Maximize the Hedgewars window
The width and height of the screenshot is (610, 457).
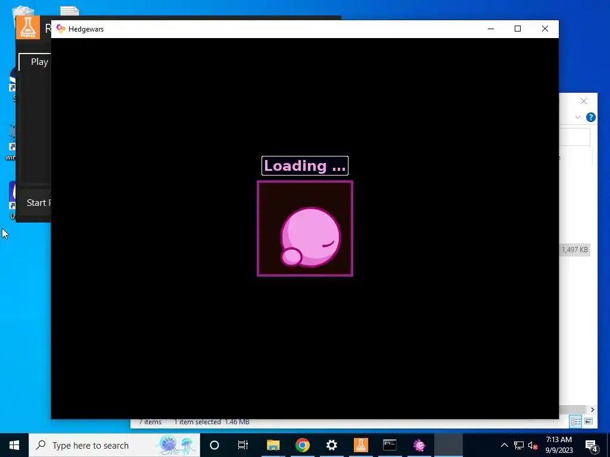pos(518,29)
